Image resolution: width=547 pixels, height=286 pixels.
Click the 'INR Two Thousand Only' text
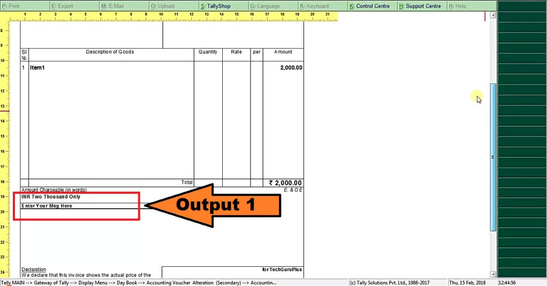pyautogui.click(x=51, y=197)
